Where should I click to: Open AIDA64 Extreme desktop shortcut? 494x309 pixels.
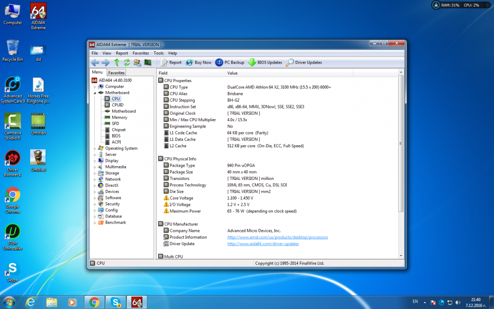click(38, 16)
